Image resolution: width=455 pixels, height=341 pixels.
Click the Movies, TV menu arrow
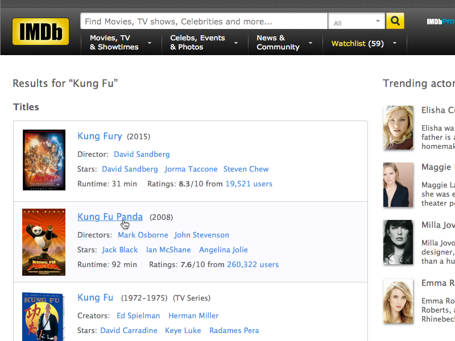click(x=150, y=43)
